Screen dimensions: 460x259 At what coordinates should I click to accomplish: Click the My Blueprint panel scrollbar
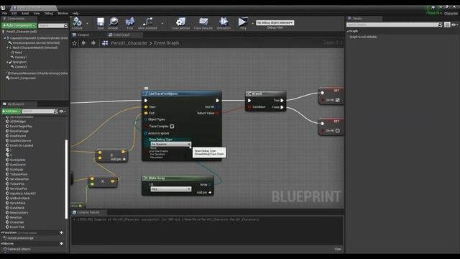point(66,179)
